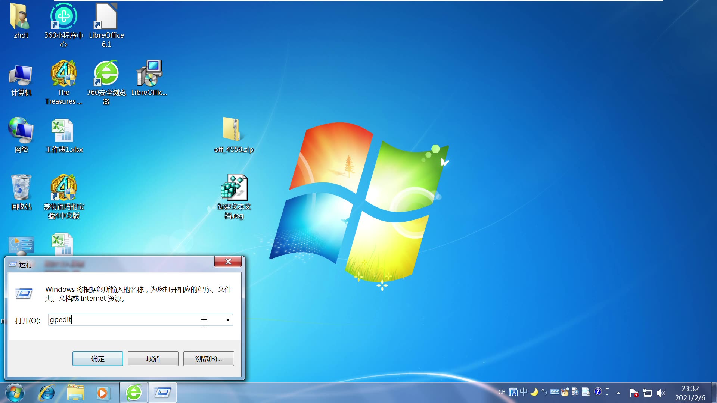The height and width of the screenshot is (403, 717).
Task: Toggle IME between Chinese and English
Action: (523, 392)
